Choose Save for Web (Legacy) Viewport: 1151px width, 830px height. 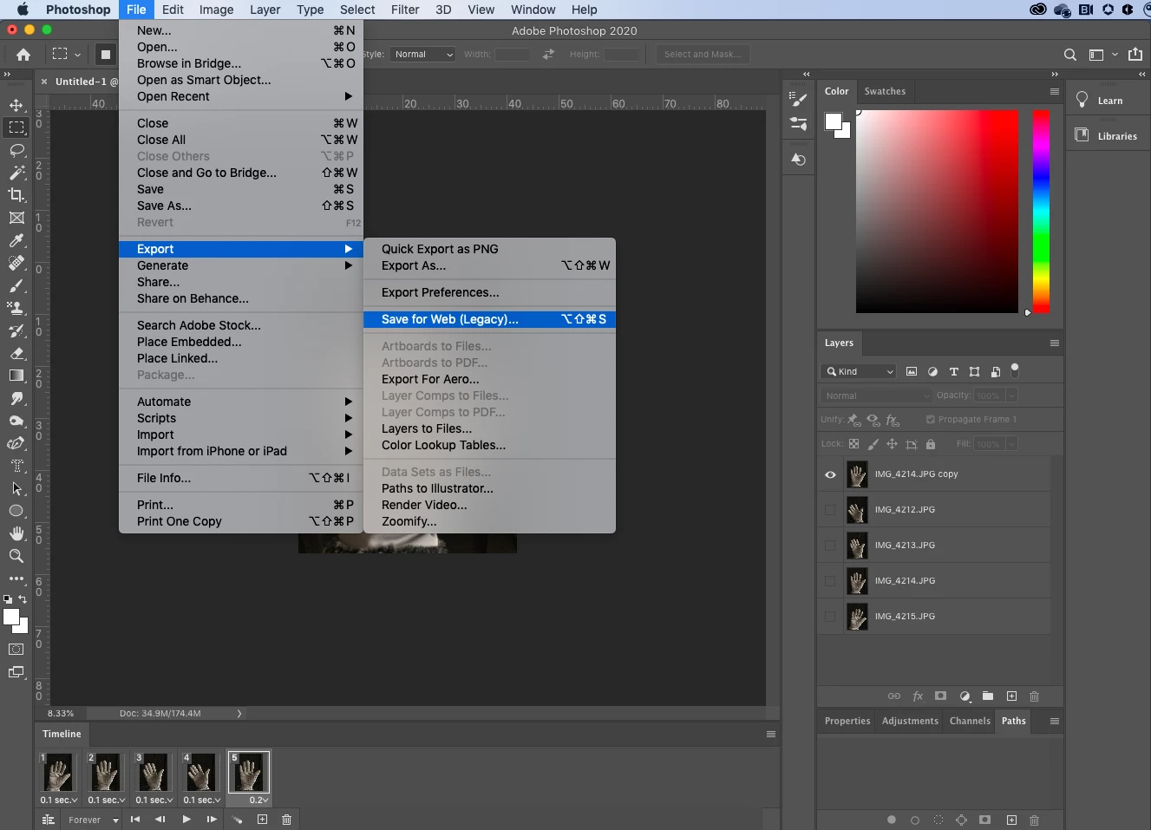pos(490,319)
